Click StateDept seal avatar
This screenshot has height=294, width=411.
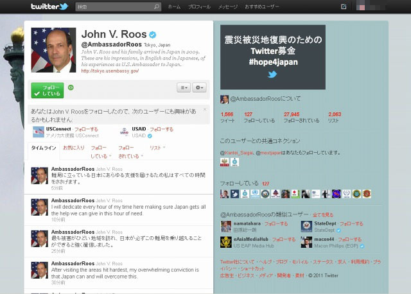pos(306,227)
